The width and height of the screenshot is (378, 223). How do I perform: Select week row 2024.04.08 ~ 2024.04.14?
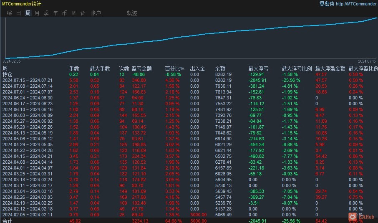[x=189, y=162]
